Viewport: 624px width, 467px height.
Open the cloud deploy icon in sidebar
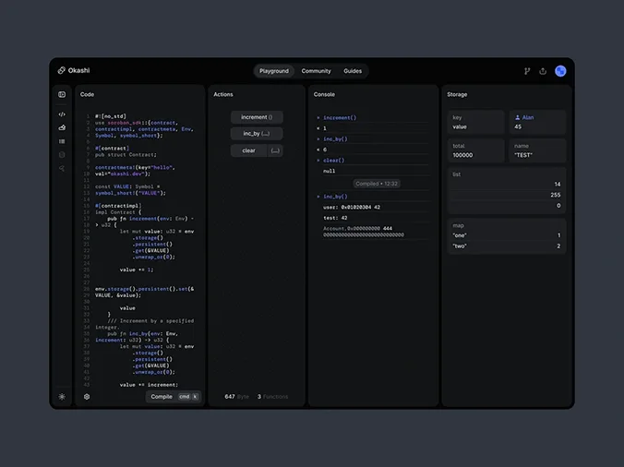point(62,127)
